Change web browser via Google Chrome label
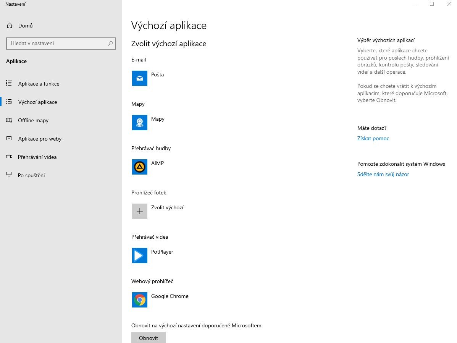The image size is (457, 343). tap(170, 296)
